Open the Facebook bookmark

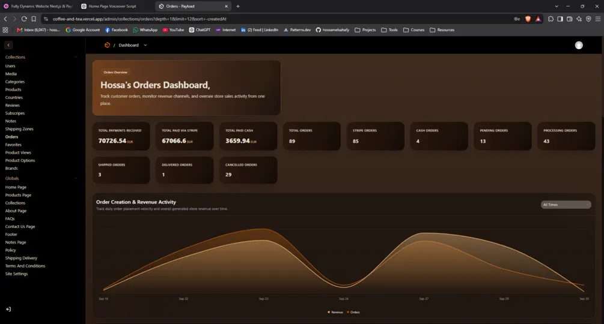pos(117,30)
